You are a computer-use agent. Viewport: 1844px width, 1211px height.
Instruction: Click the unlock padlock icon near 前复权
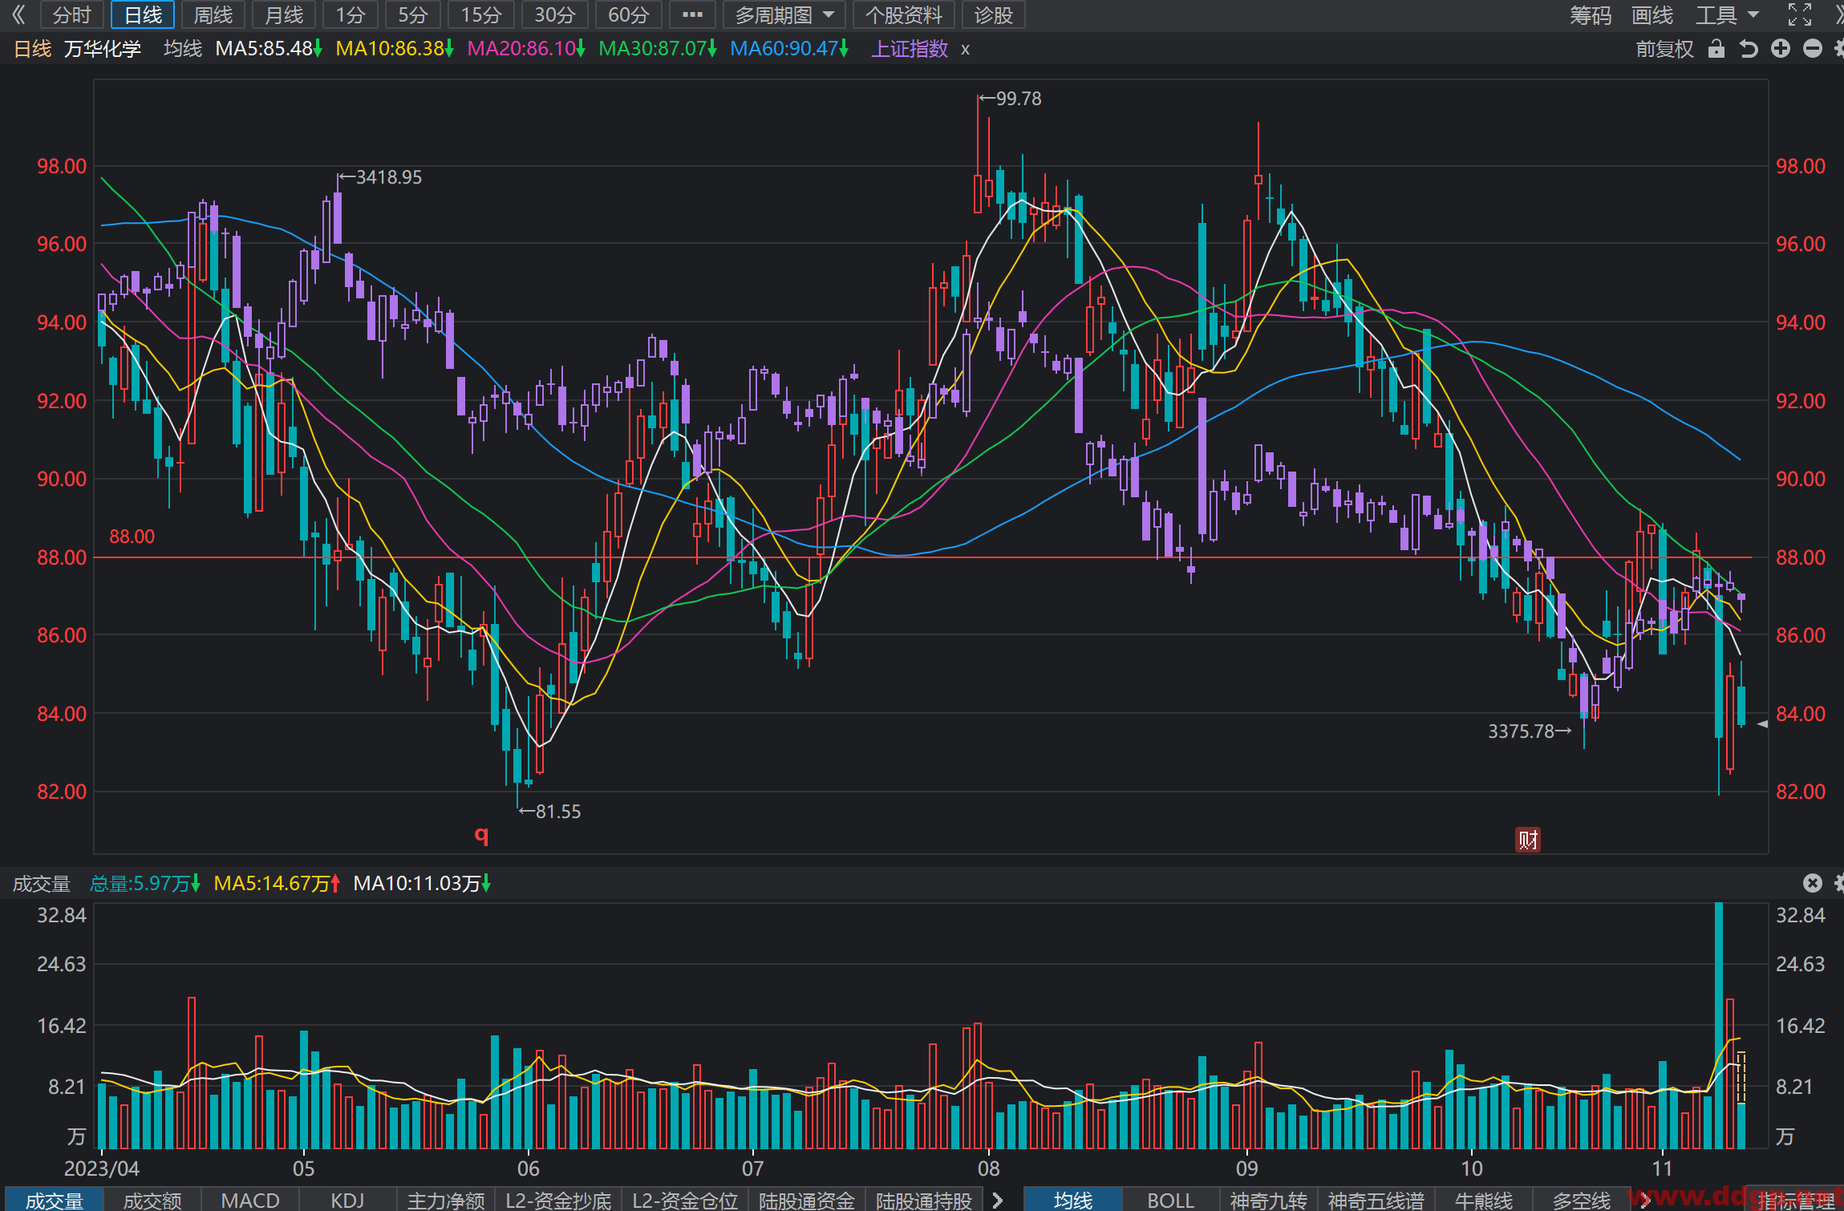(1716, 49)
